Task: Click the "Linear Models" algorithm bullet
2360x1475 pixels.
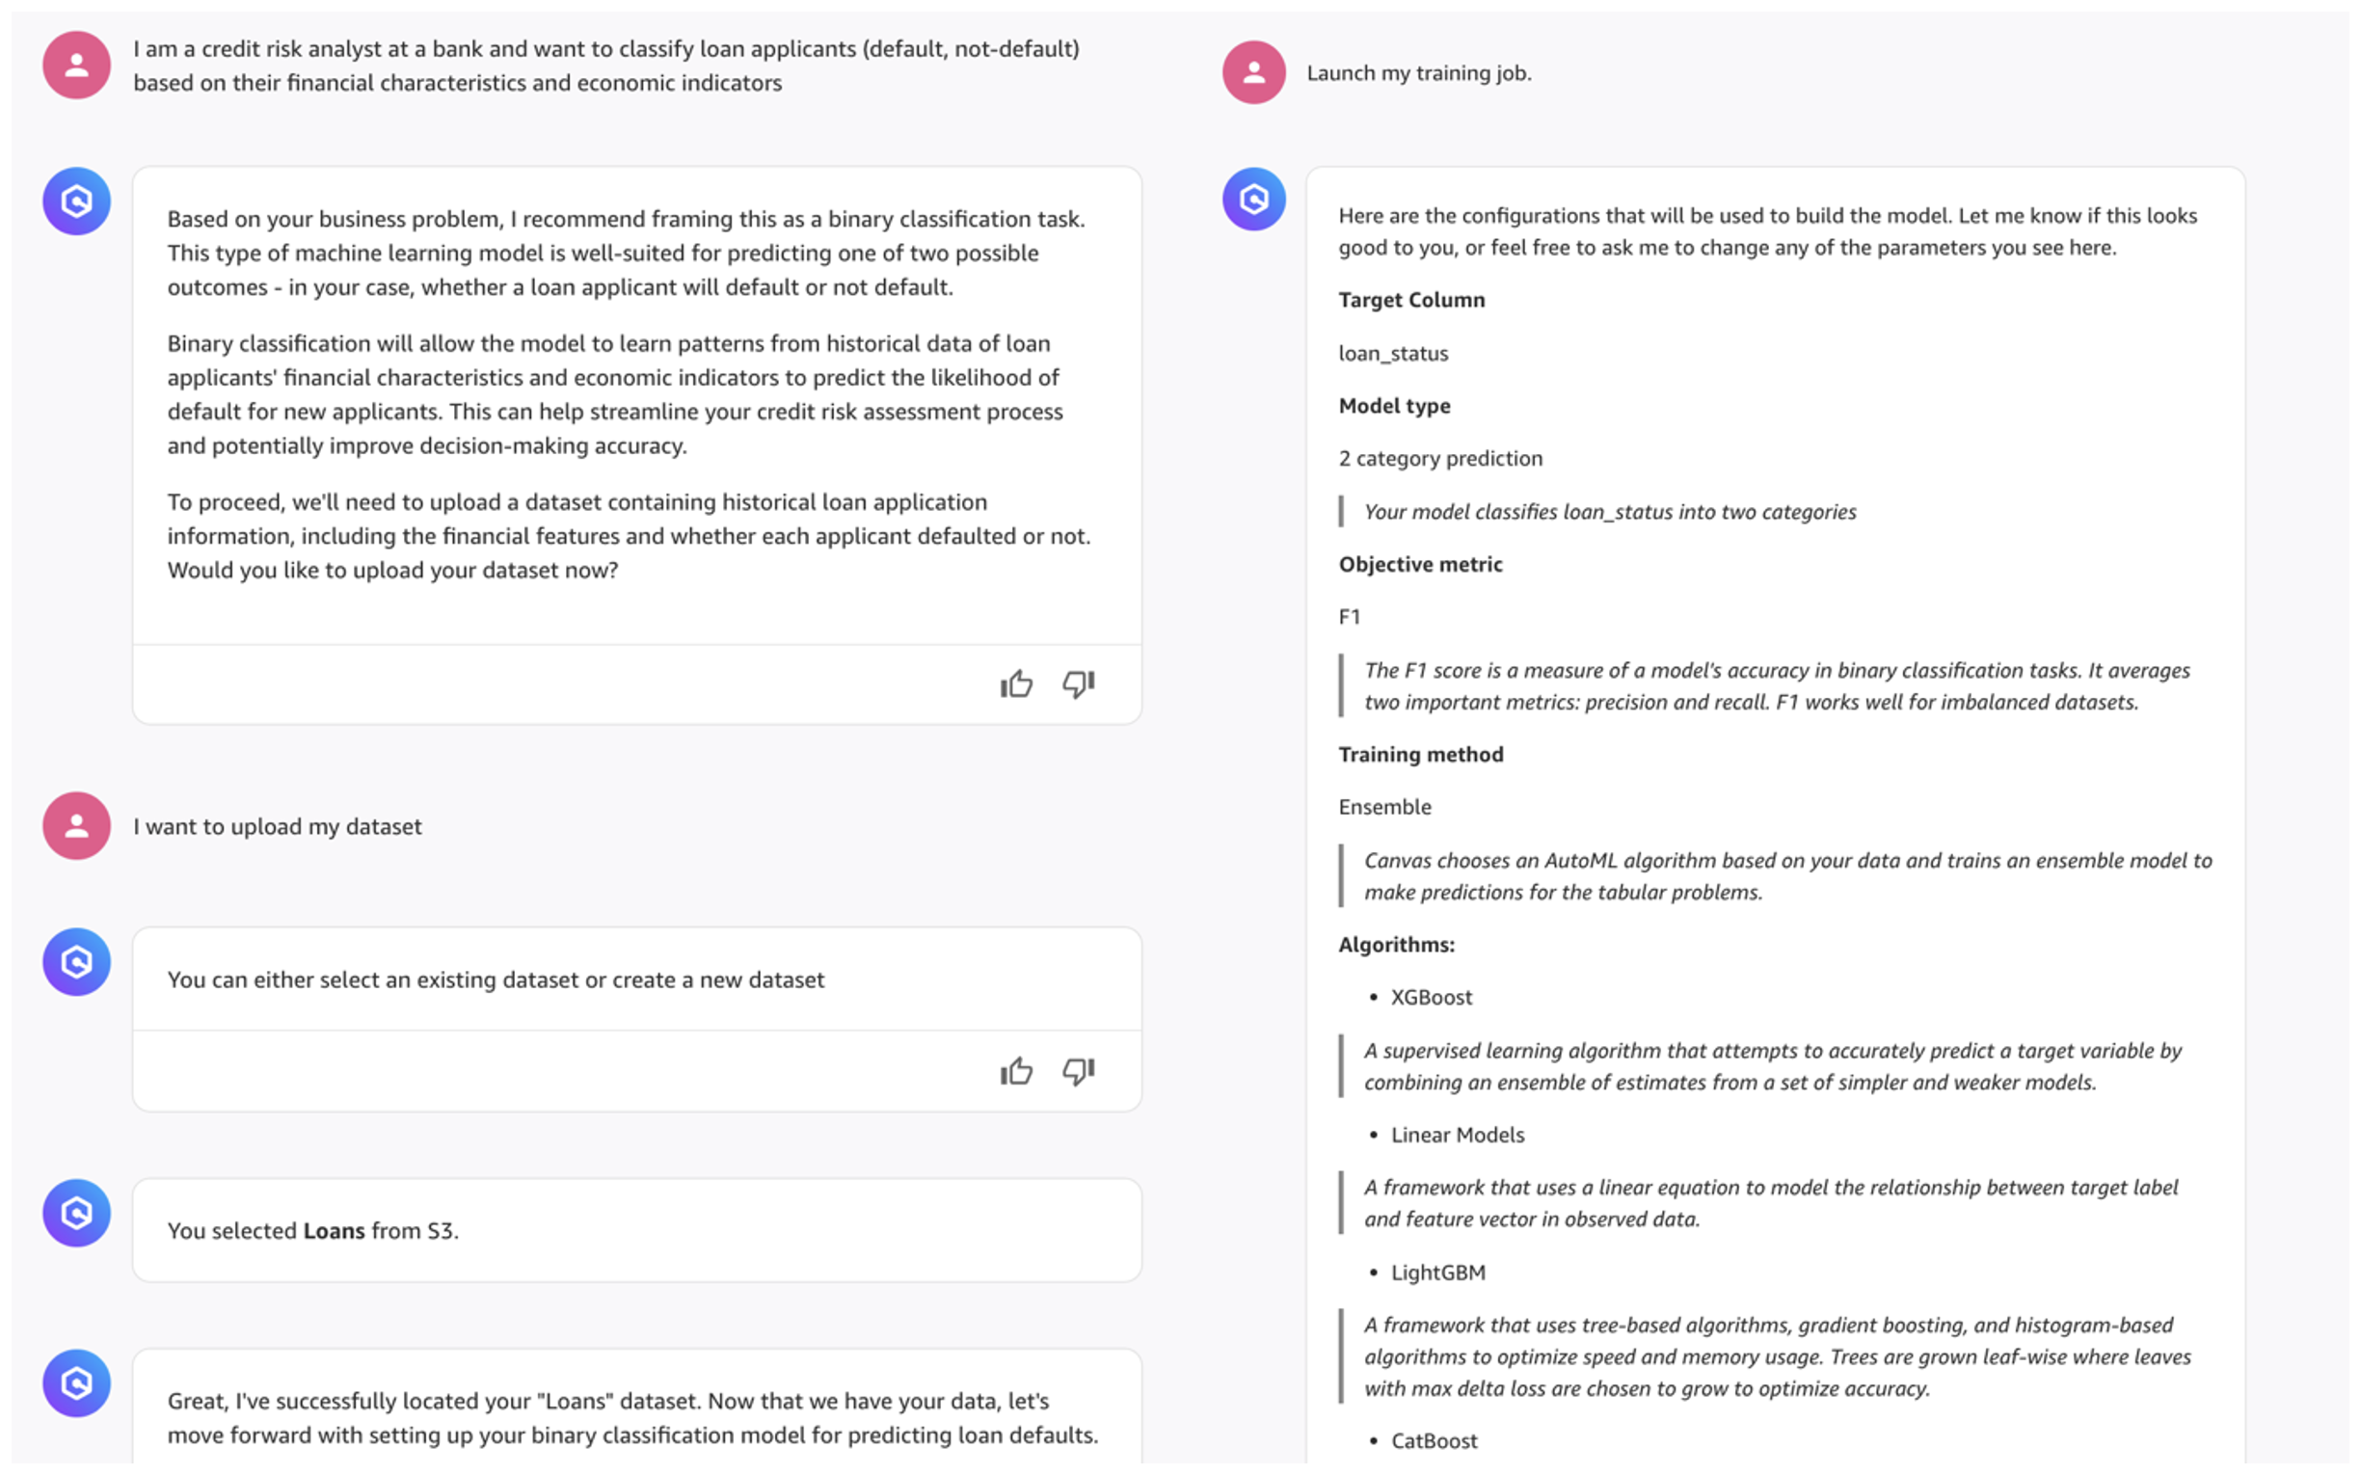Action: [1457, 1135]
